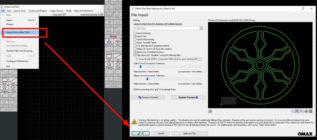Click the Line tool below the File menu

pyautogui.click(x=13, y=81)
